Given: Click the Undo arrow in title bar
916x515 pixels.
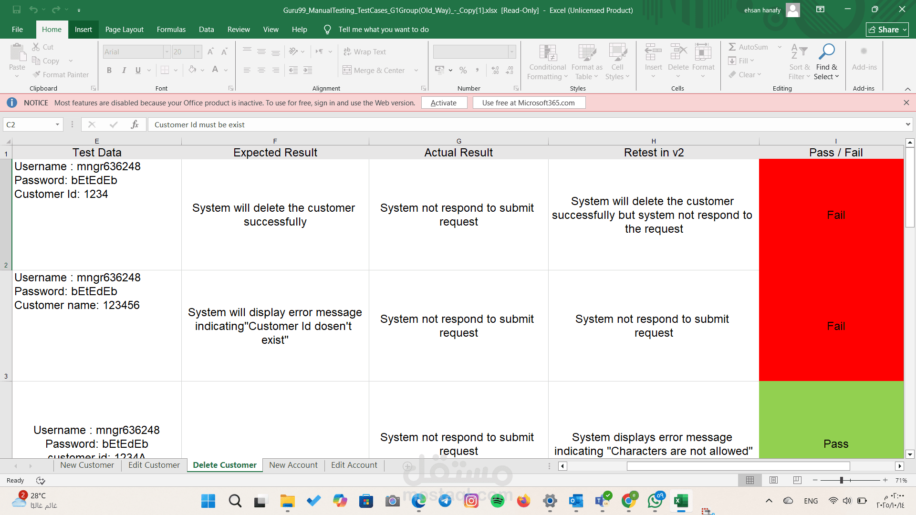Looking at the screenshot, I should [x=33, y=10].
